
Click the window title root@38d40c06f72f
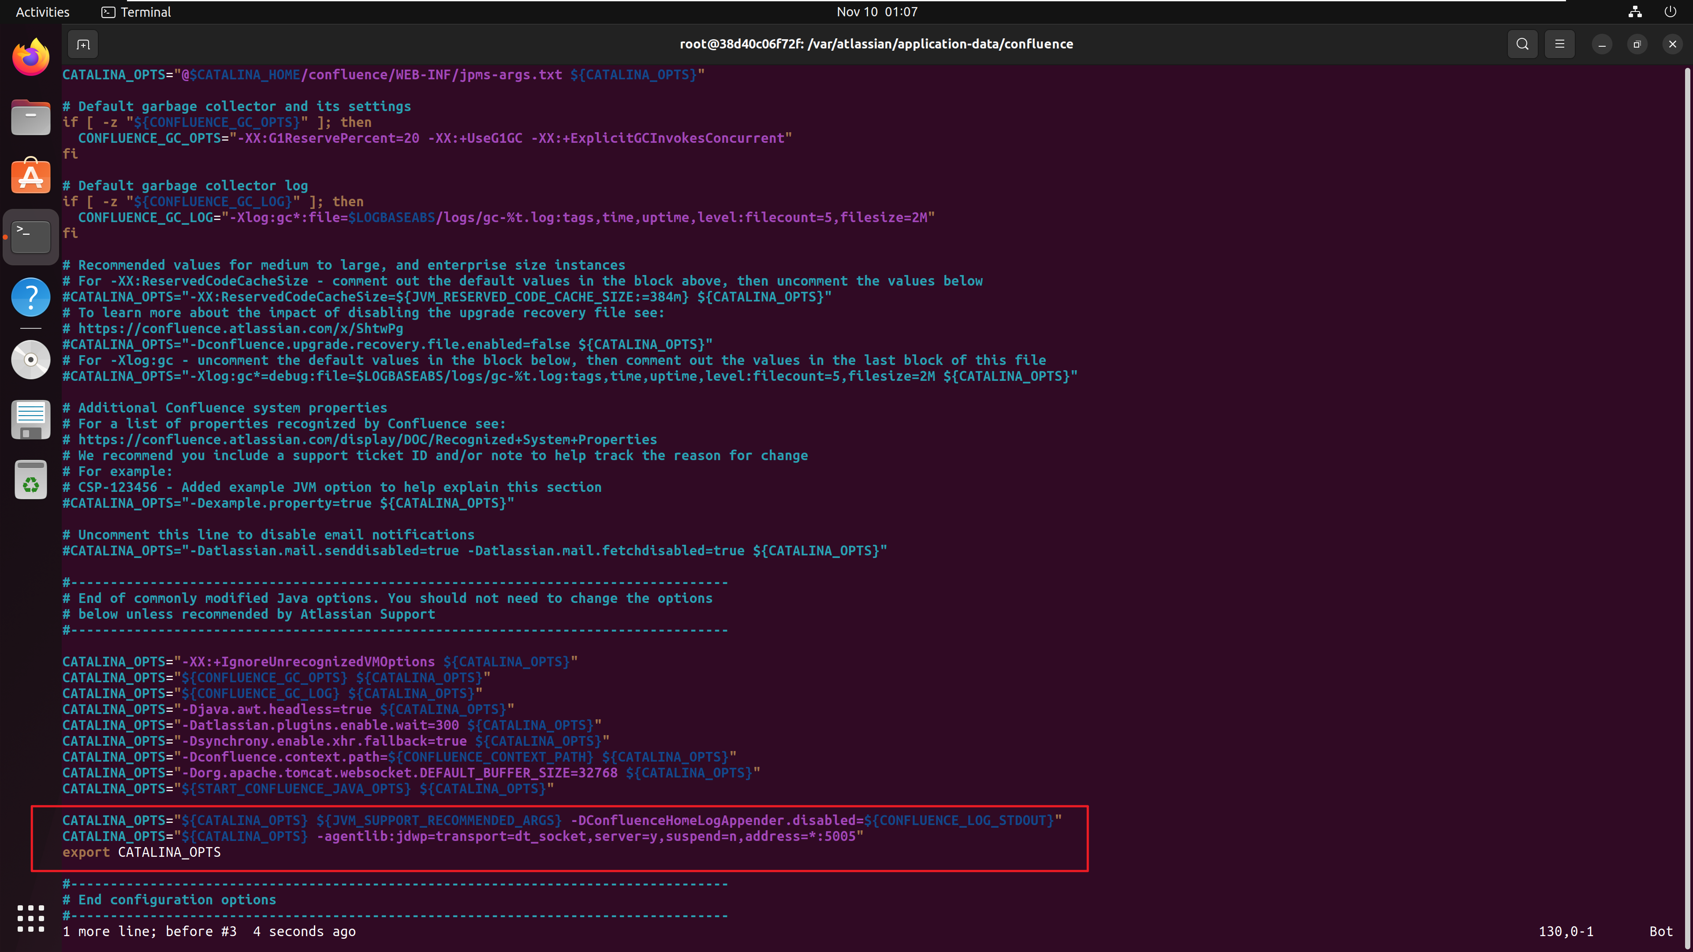pyautogui.click(x=876, y=44)
